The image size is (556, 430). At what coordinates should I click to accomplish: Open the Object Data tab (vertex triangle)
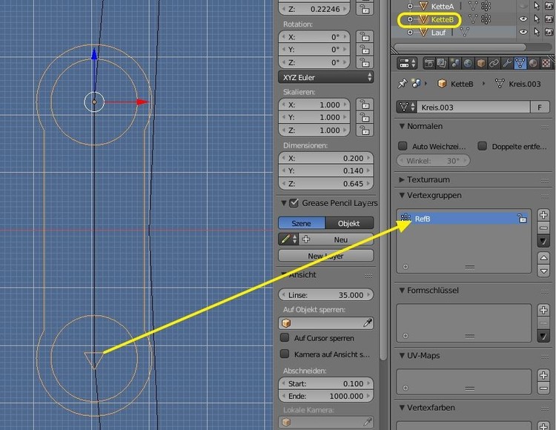(x=520, y=64)
